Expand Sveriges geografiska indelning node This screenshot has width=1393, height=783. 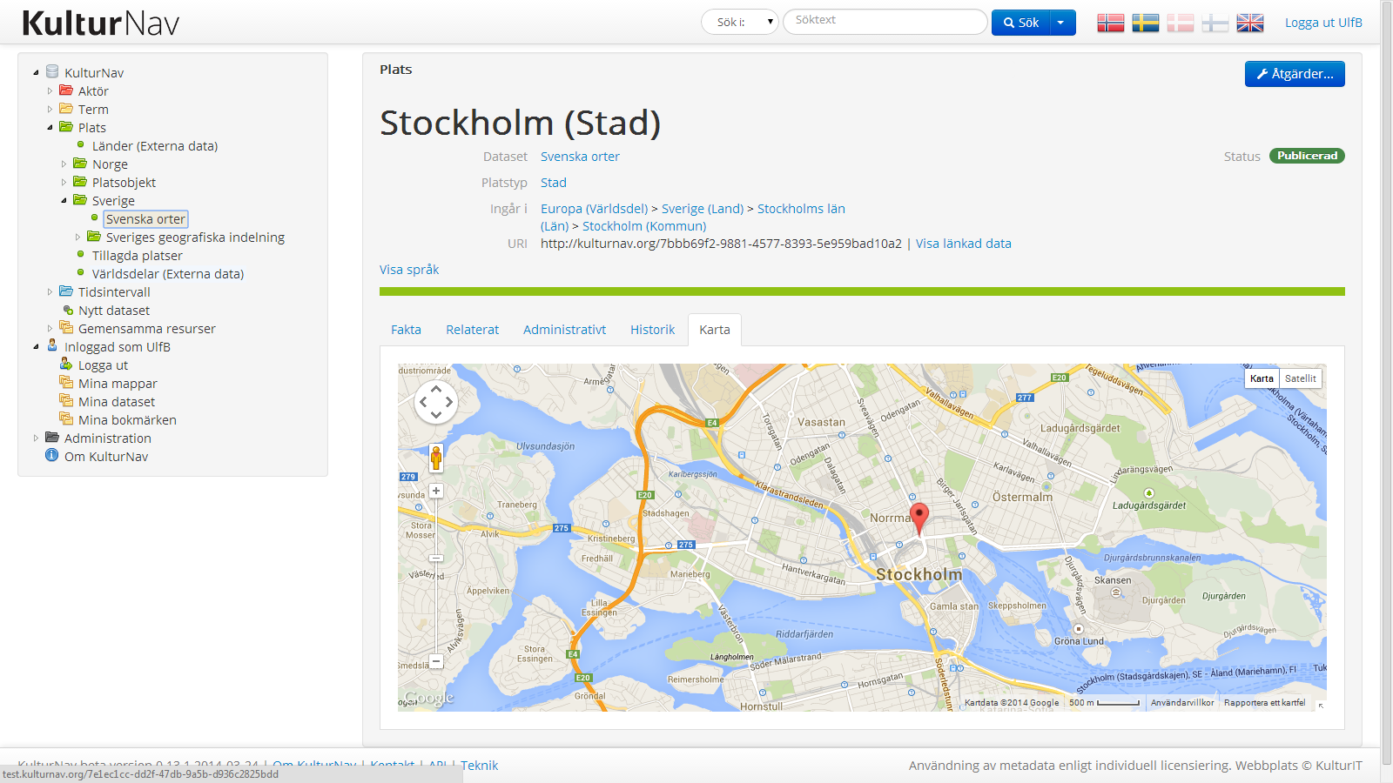click(x=77, y=237)
